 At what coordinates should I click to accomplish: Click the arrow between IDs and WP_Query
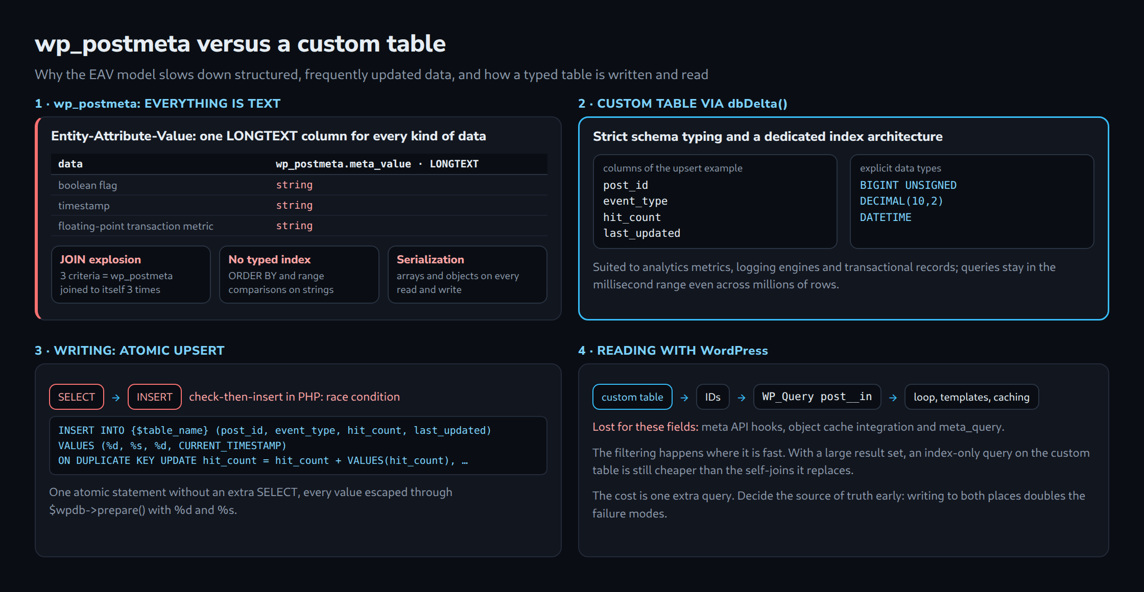[x=742, y=398]
